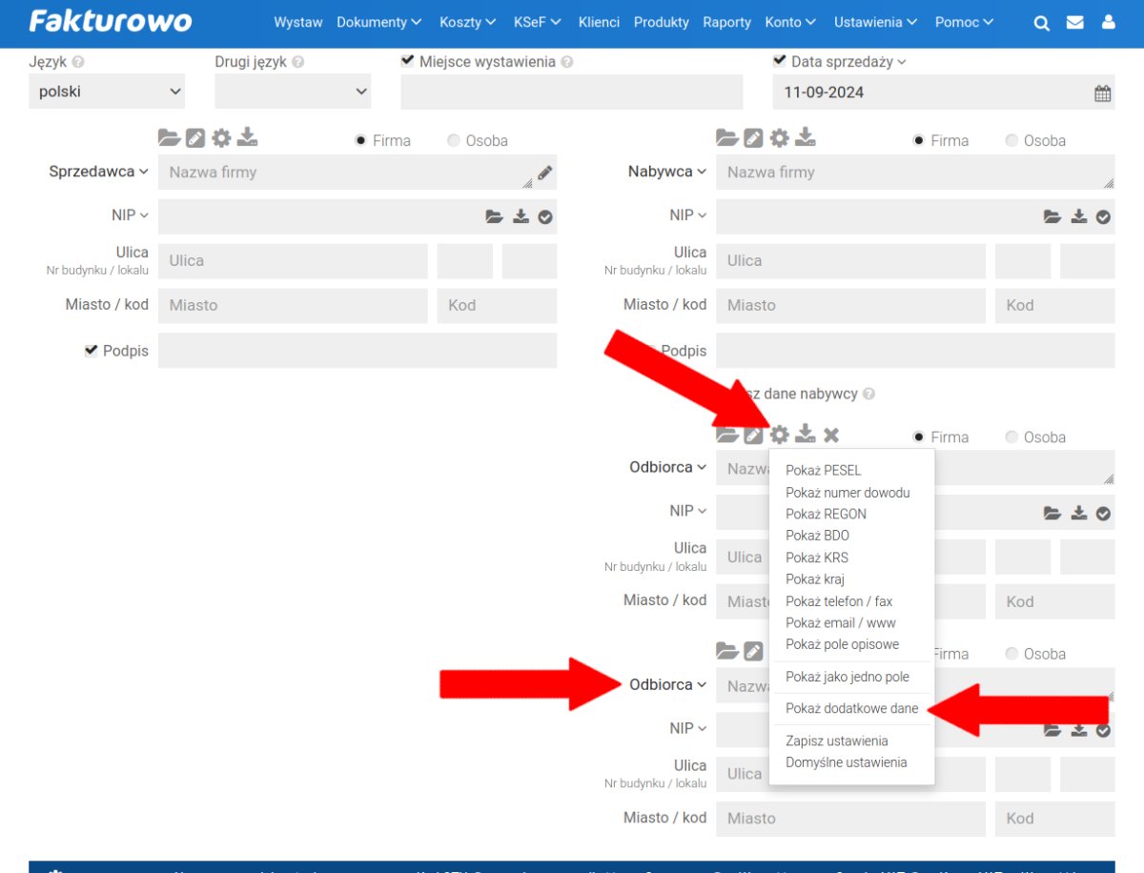Go to Raporty in top navigation
This screenshot has height=873, width=1144.
[726, 22]
